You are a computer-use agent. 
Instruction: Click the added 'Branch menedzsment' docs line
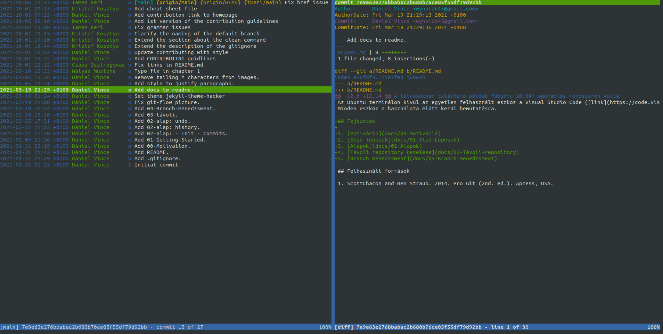click(422, 159)
